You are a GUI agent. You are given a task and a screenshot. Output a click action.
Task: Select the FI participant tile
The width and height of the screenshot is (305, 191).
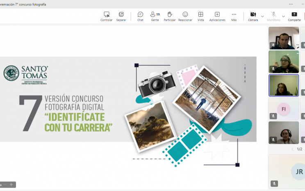tap(284, 109)
